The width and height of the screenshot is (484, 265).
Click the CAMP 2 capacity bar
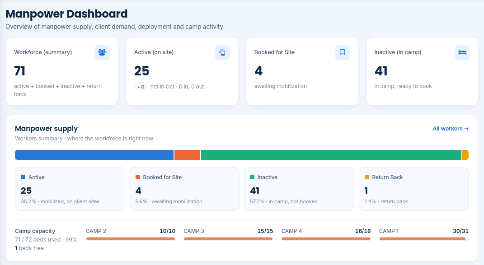[x=131, y=239]
